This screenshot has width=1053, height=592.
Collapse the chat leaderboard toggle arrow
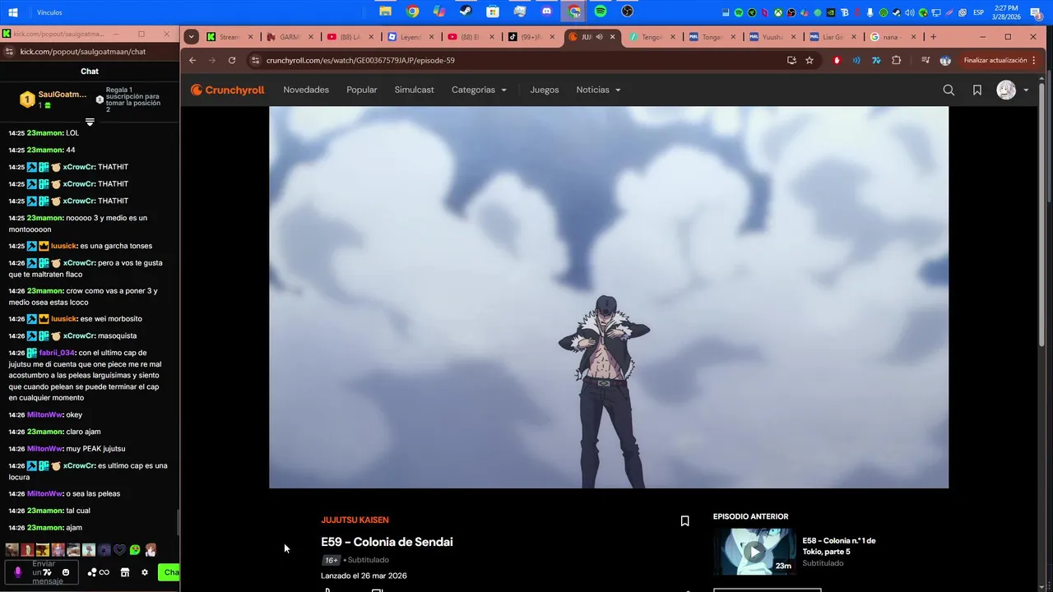coord(90,122)
